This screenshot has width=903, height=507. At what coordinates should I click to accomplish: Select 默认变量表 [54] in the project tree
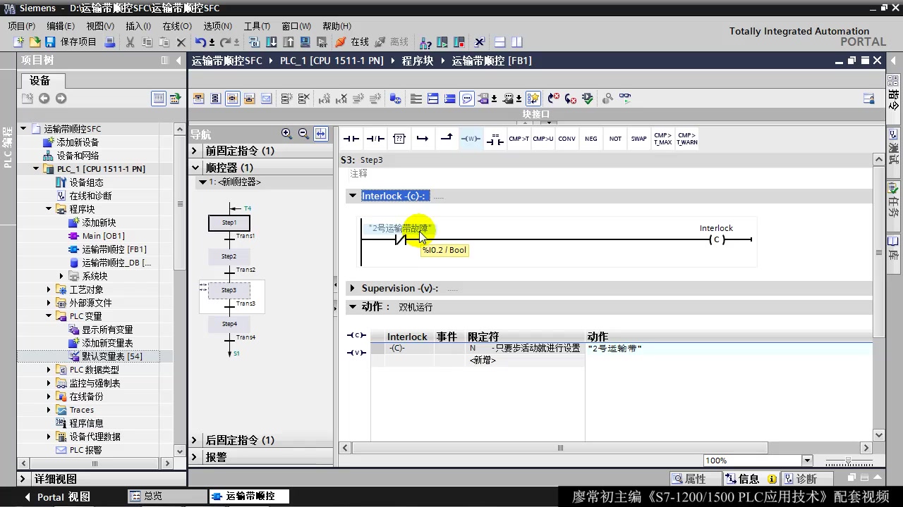point(111,356)
